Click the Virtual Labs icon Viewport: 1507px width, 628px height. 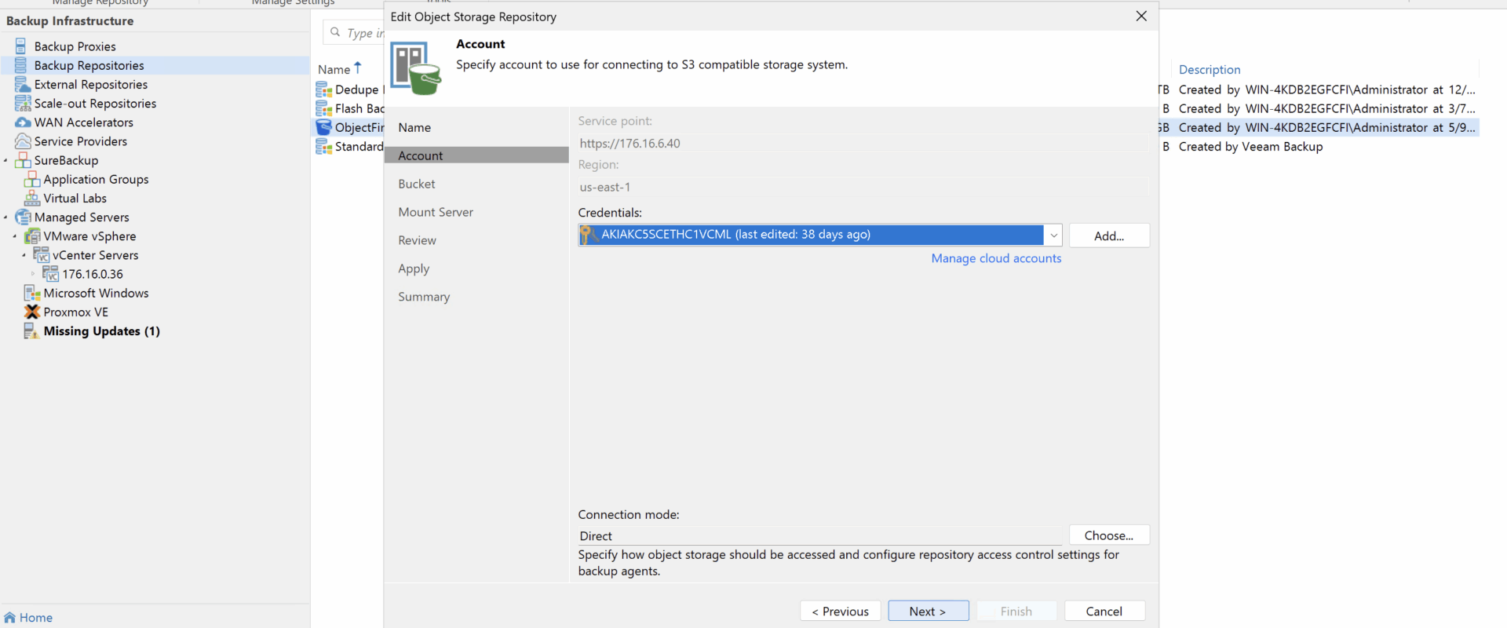pos(32,198)
